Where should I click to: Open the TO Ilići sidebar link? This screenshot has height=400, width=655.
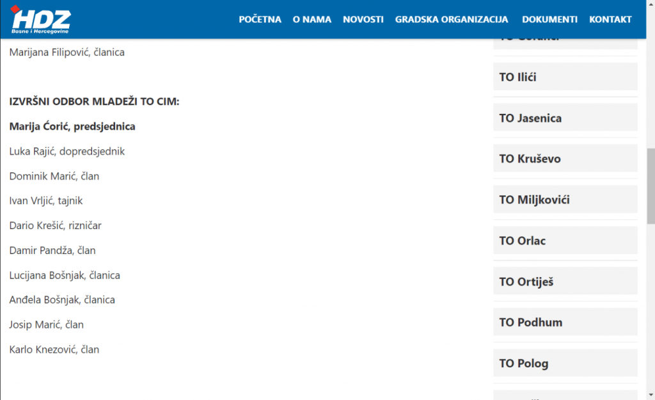[x=518, y=77]
